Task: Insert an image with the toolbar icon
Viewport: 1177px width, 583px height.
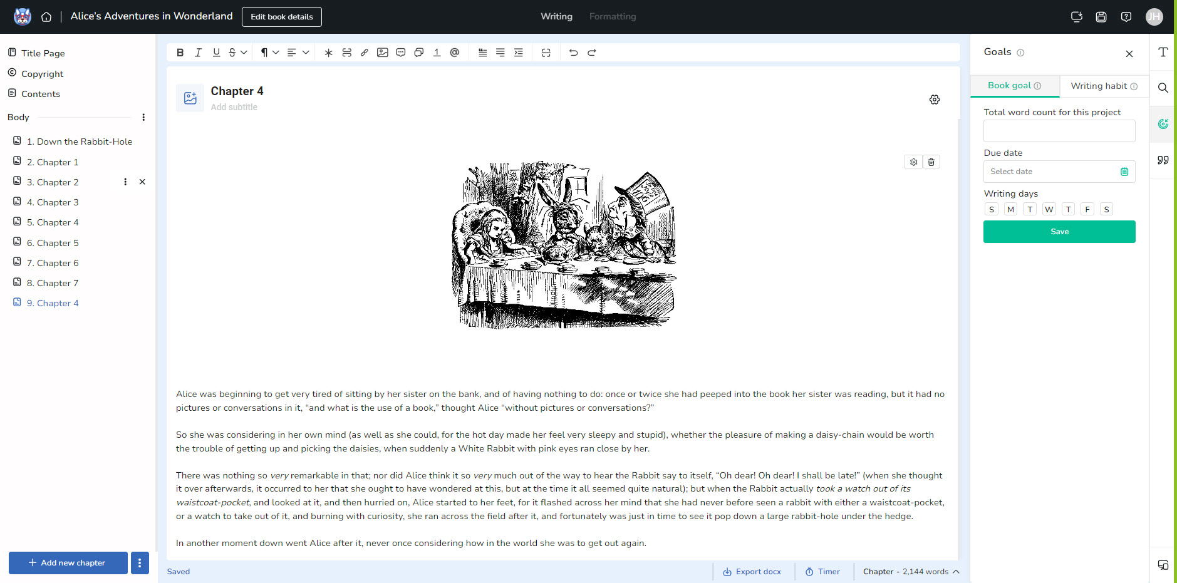Action: tap(383, 53)
